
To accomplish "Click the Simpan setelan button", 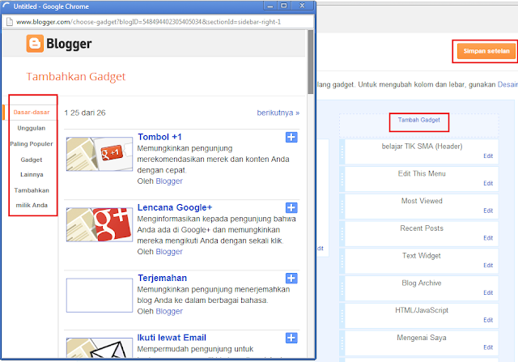I will click(x=486, y=51).
